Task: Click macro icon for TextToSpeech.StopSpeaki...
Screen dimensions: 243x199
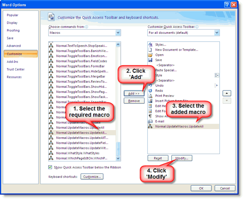Action: 51,46
